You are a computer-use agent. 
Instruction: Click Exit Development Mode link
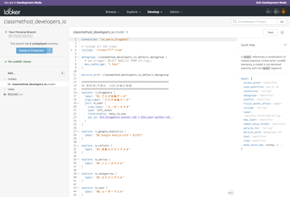[271, 2]
